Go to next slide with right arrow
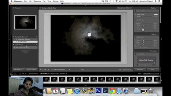Viewport: 171px width, 96px height. pyautogui.click(x=48, y=69)
